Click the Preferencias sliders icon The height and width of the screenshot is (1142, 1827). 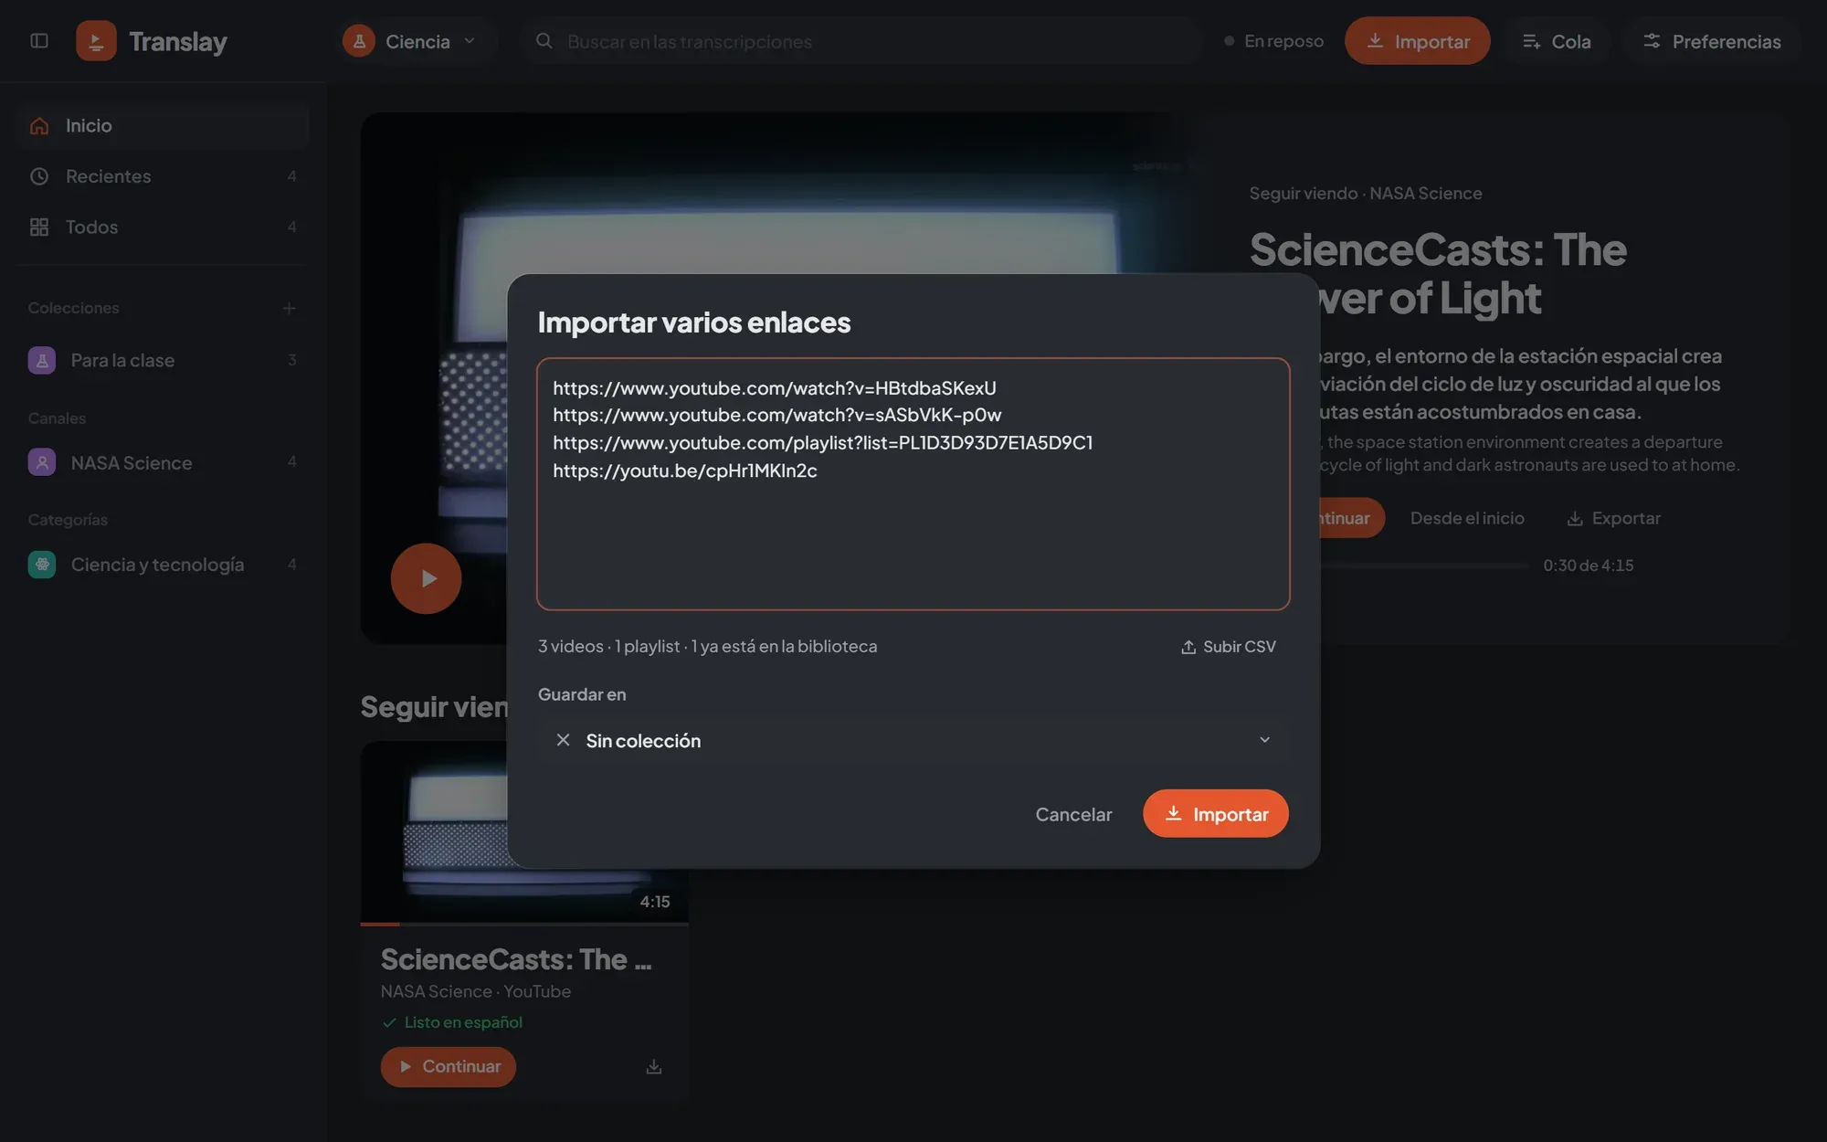pyautogui.click(x=1652, y=41)
